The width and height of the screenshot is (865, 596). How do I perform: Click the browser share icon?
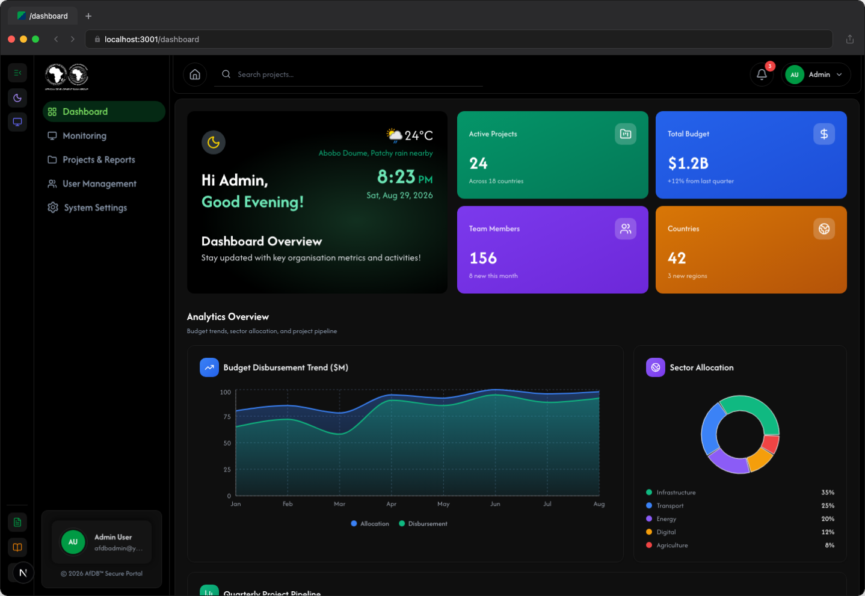point(850,39)
